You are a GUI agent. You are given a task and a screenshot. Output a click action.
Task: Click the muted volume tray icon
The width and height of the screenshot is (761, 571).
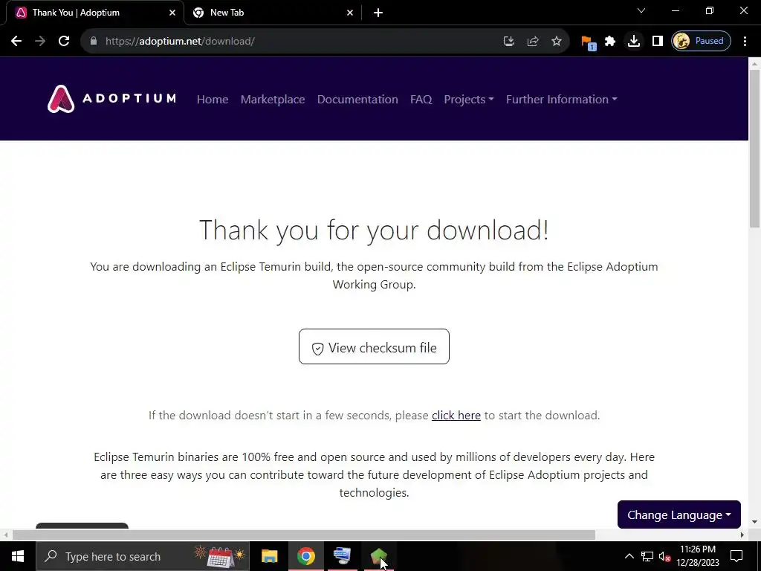pyautogui.click(x=665, y=556)
